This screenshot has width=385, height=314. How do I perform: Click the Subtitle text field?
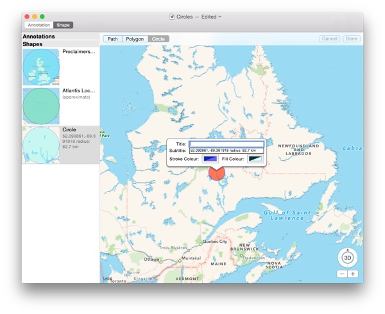coord(226,151)
